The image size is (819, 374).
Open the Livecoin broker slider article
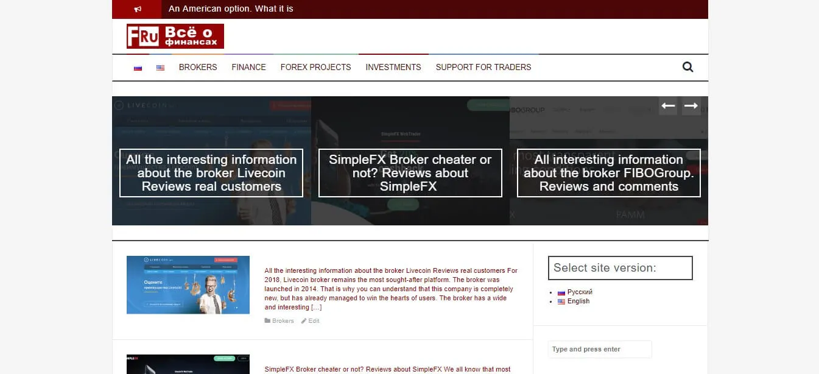(211, 173)
